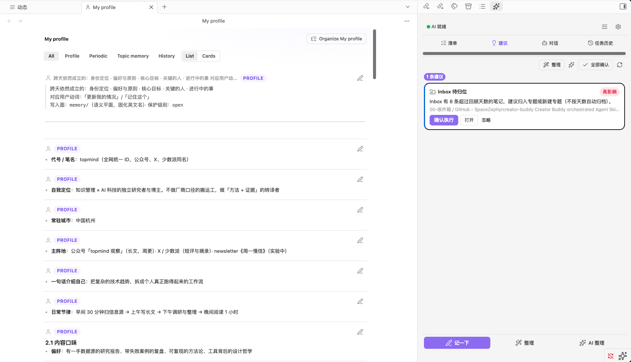This screenshot has height=362, width=631.
Task: Click 确认执行 on Inbox suggestion
Action: pos(444,120)
